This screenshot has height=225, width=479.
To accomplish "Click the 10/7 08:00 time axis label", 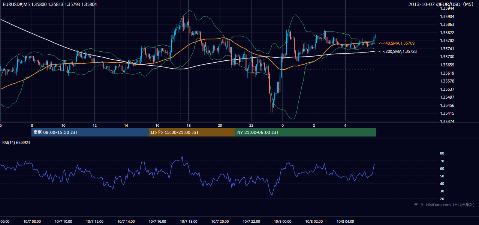I will point(32,222).
